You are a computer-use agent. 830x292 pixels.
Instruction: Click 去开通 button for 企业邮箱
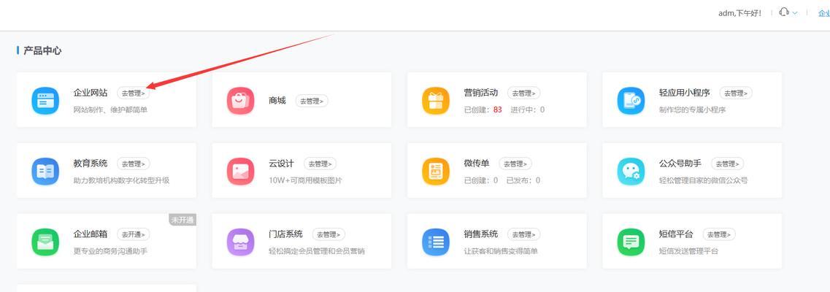click(x=134, y=234)
